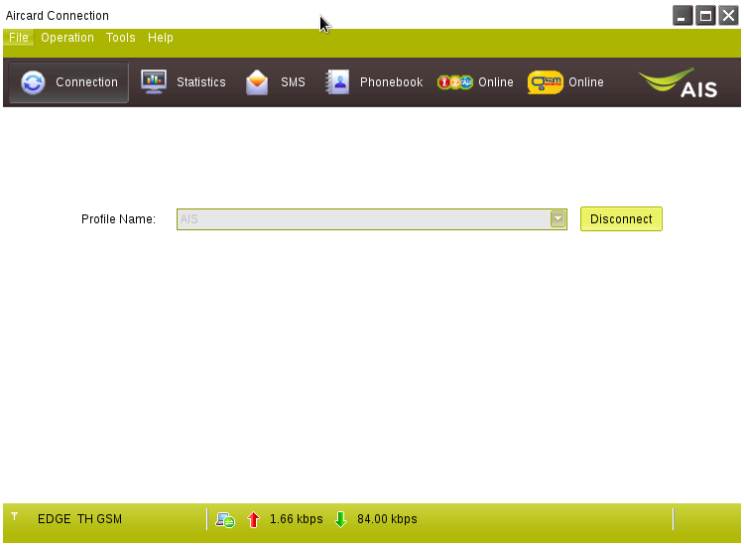Click the Phonebook contact icon
744x546 pixels.
[337, 81]
